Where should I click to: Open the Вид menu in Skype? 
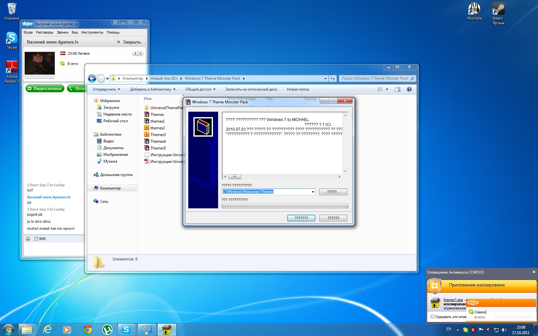click(x=75, y=32)
